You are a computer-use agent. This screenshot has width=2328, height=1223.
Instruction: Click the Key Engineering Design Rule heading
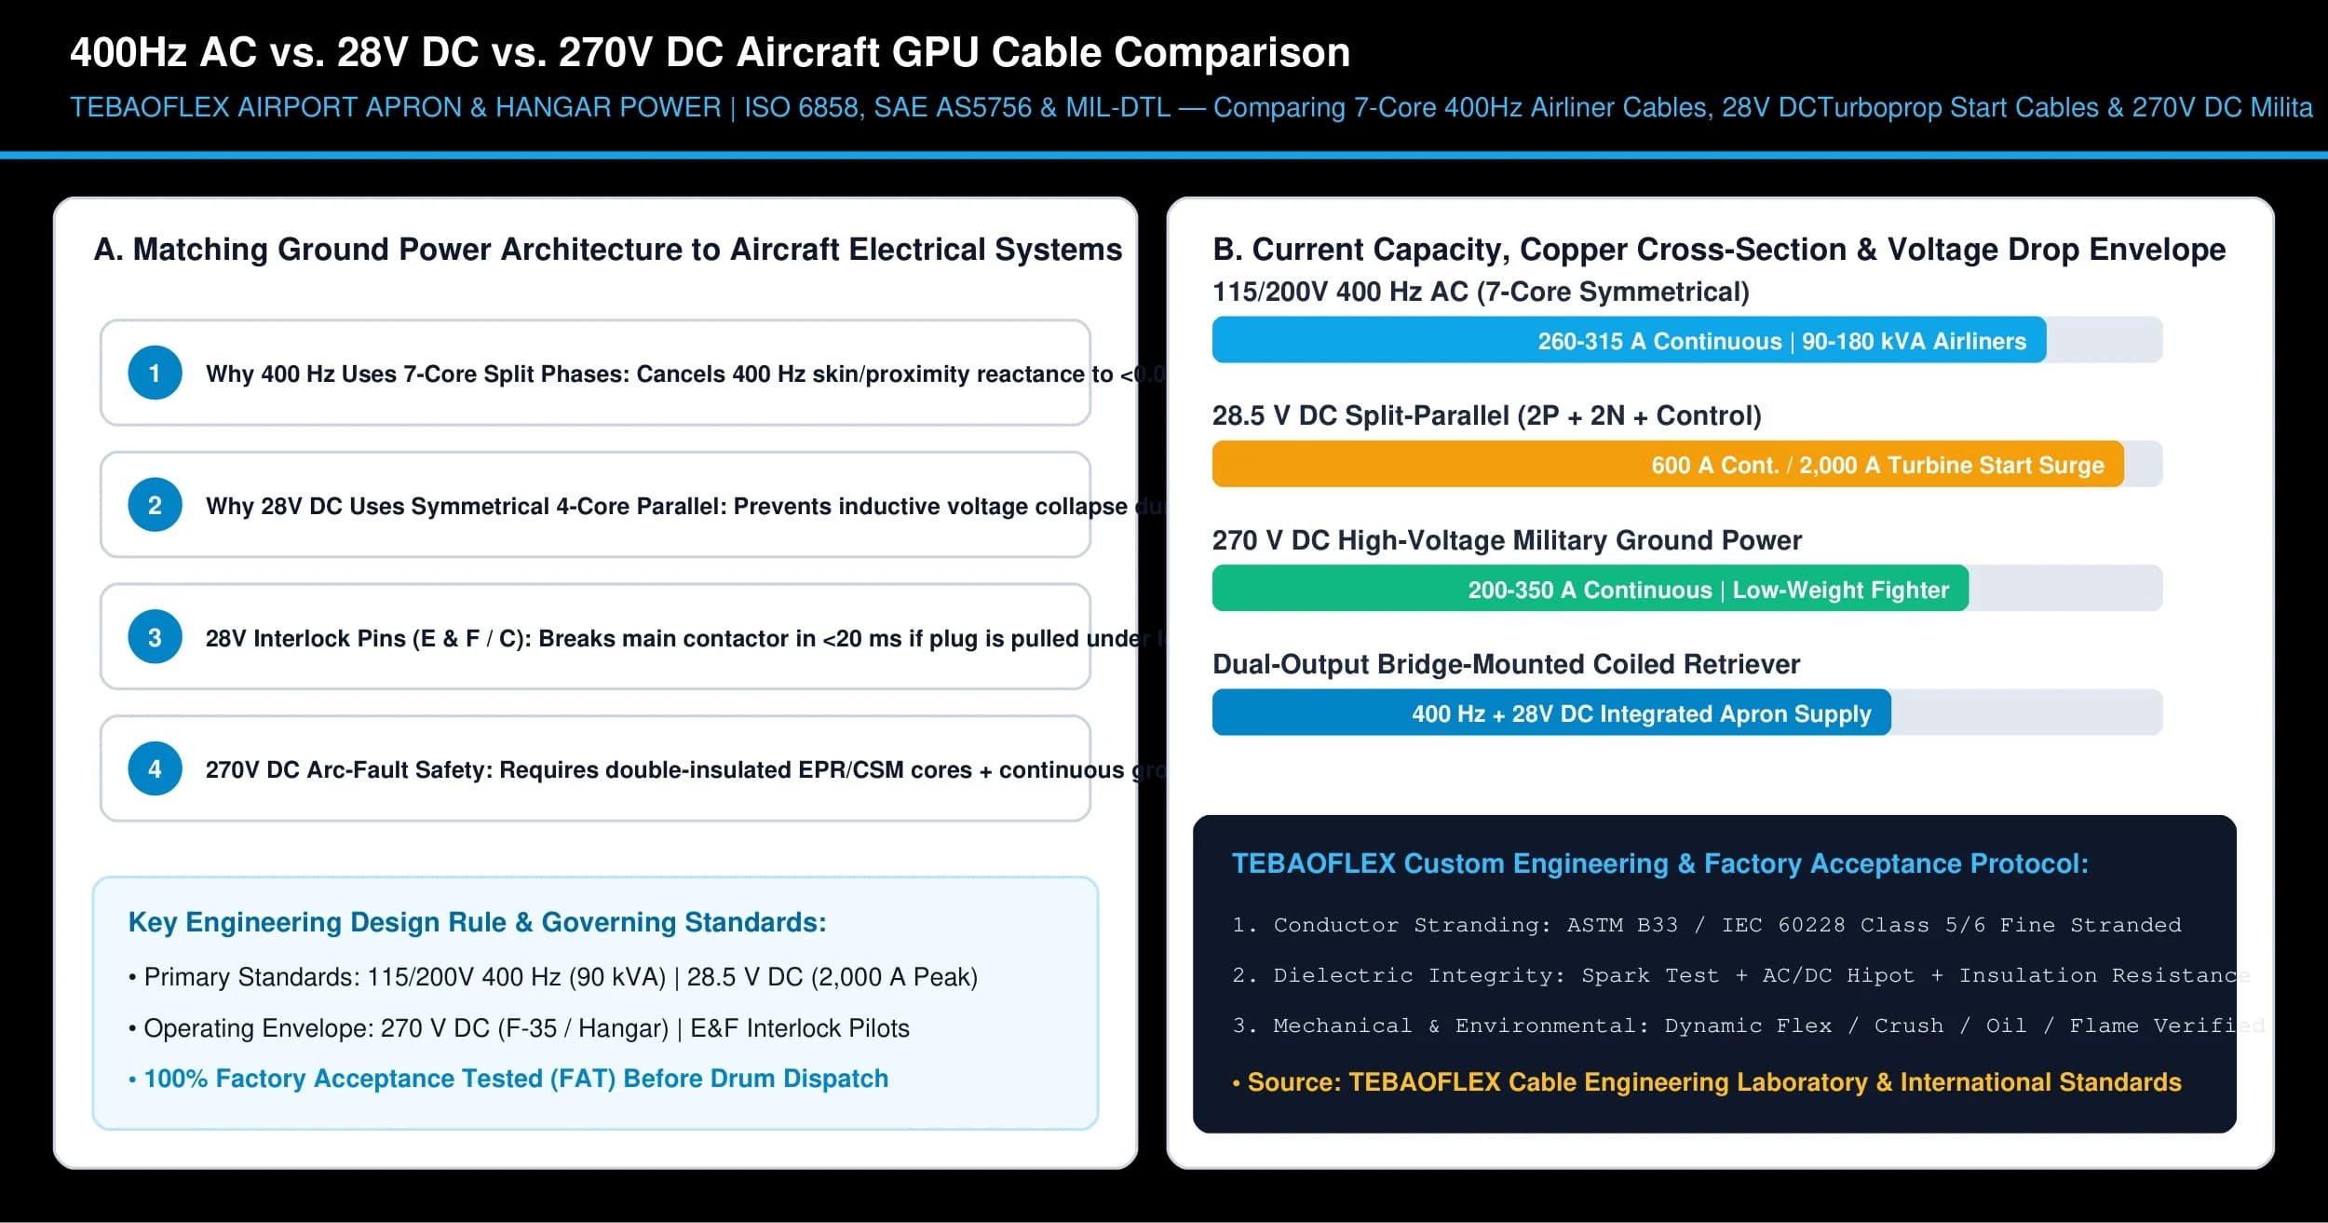point(477,922)
